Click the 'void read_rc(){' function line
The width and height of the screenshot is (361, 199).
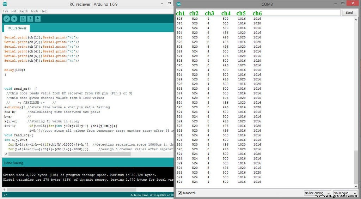(x=19, y=135)
